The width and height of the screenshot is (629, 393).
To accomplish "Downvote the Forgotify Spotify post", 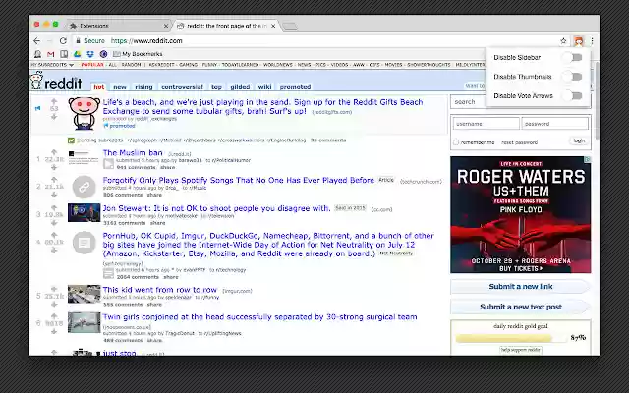I will click(54, 195).
